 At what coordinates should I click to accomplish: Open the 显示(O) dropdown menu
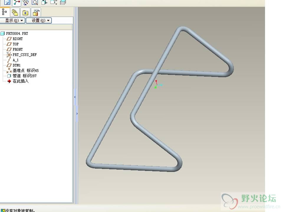[x=12, y=21]
